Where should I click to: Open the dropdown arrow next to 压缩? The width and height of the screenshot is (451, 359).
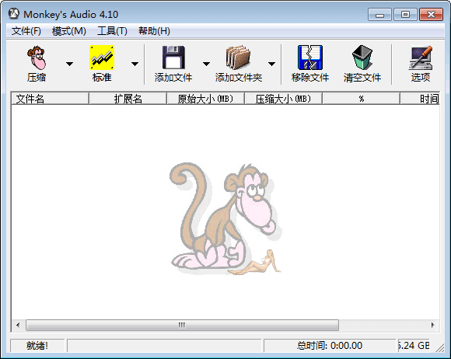[69, 64]
